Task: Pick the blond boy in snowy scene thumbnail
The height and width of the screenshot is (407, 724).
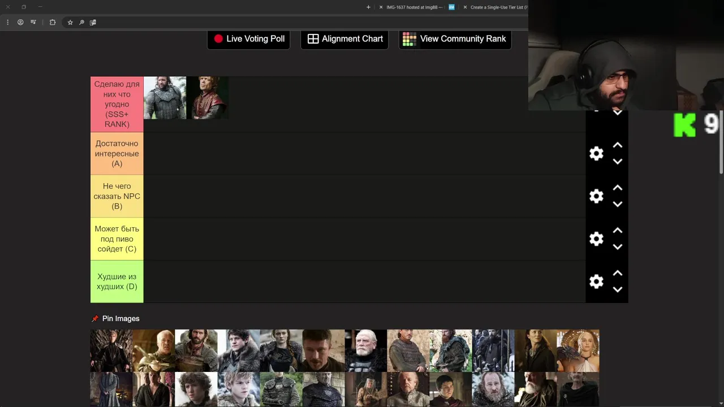Action: 239,389
